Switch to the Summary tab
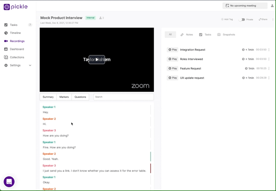 48,97
